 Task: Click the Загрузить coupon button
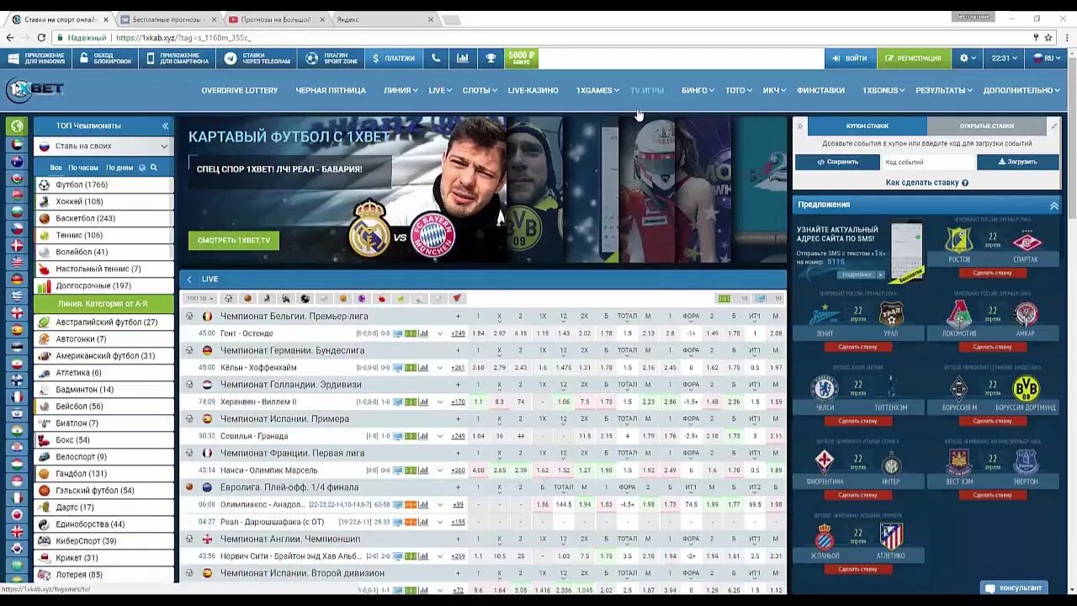coord(1018,162)
